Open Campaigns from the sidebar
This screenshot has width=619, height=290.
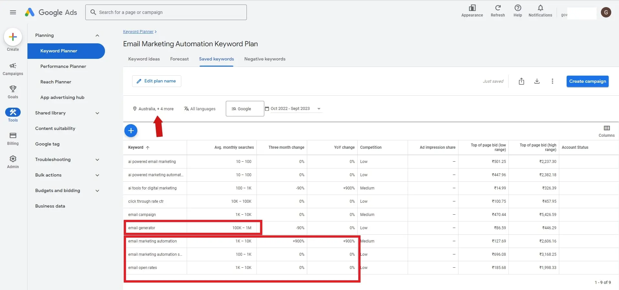[13, 69]
